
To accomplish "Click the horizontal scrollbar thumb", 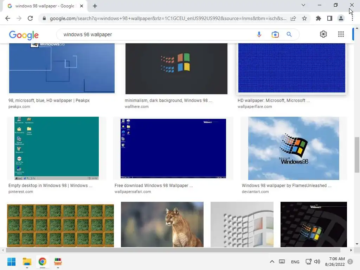I will (173, 250).
